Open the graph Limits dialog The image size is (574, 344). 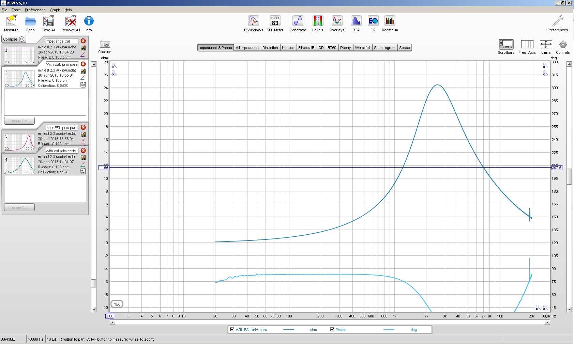coord(546,44)
